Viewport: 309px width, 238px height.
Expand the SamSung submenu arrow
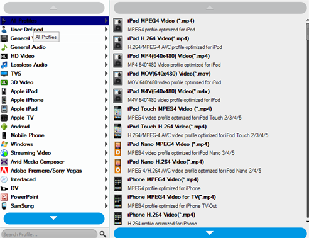tap(106, 206)
